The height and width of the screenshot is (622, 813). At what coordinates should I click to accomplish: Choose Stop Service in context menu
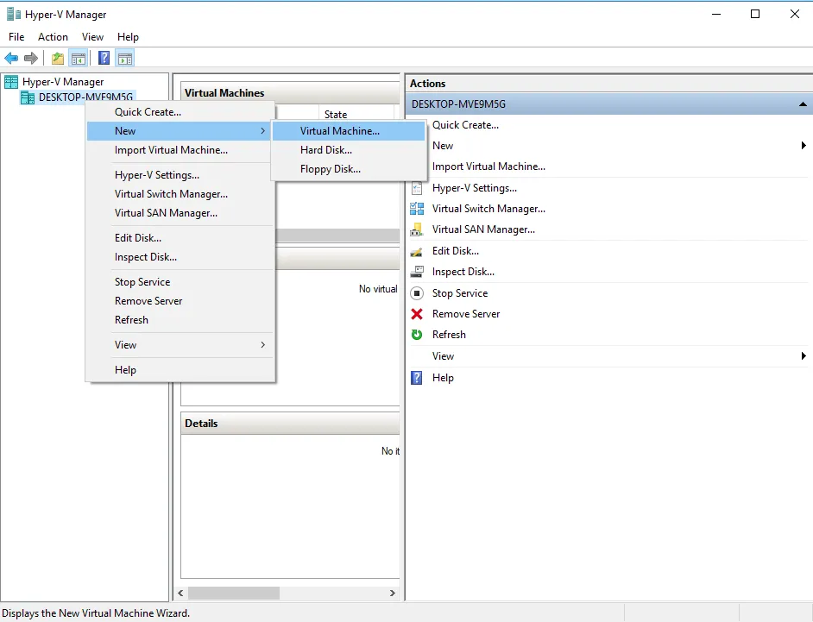tap(180, 282)
